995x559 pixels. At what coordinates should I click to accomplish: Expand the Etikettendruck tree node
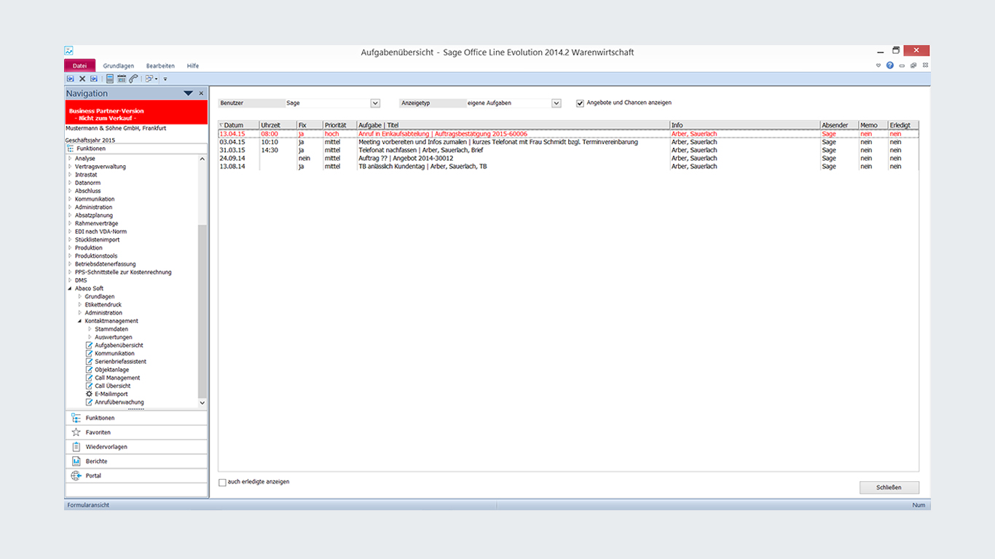click(x=80, y=305)
